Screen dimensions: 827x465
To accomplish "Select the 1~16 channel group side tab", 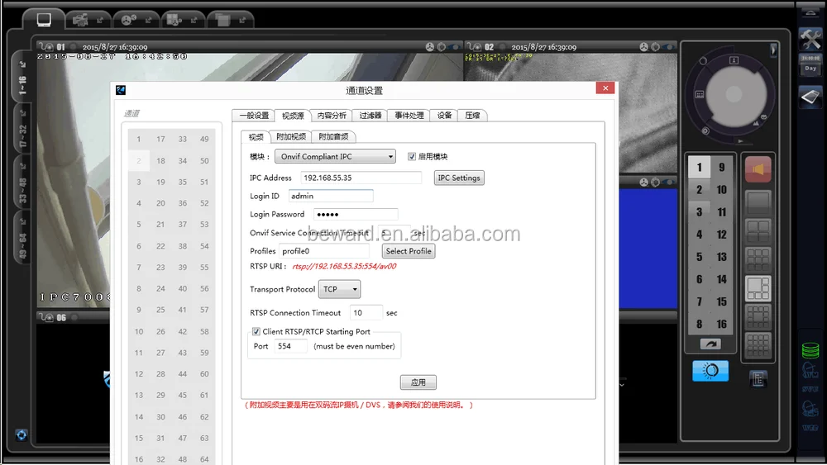I will 22,78.
